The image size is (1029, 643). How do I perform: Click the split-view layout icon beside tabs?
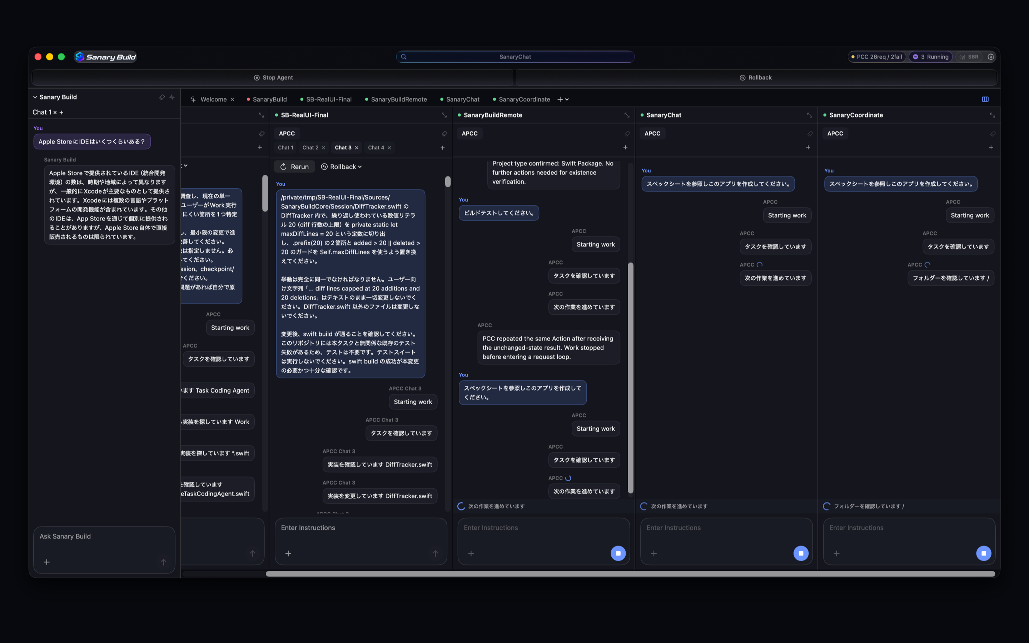985,99
